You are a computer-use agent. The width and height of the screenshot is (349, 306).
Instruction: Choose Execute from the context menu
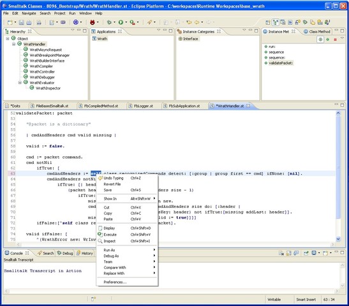coord(127,235)
